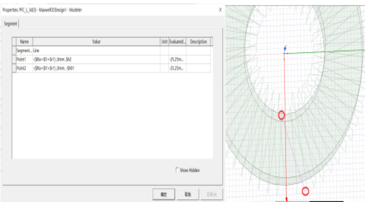
Task: Click the Evaluated column header
Action: [x=177, y=42]
